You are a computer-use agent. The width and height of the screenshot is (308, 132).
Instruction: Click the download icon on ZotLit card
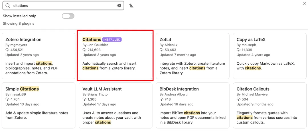coord(162,50)
